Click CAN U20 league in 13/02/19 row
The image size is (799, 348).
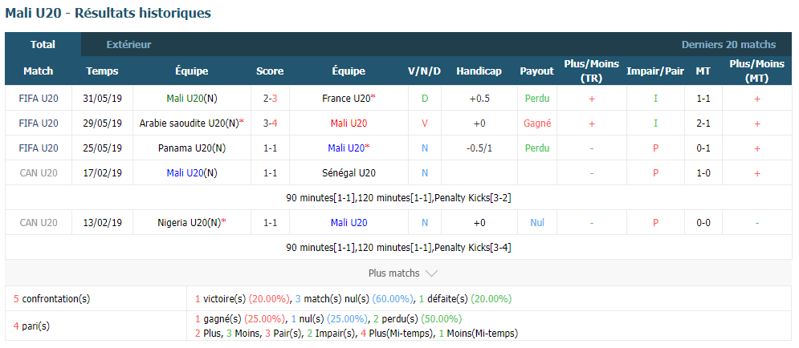click(x=39, y=223)
